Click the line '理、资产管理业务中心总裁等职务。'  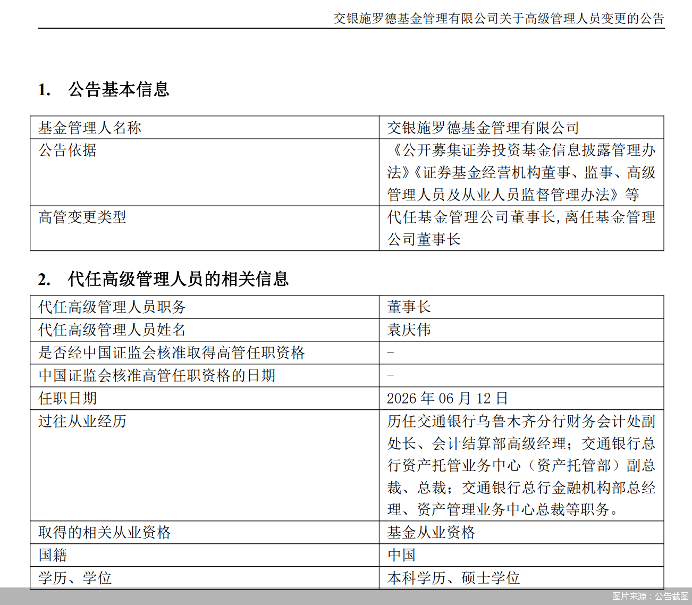coord(503,510)
